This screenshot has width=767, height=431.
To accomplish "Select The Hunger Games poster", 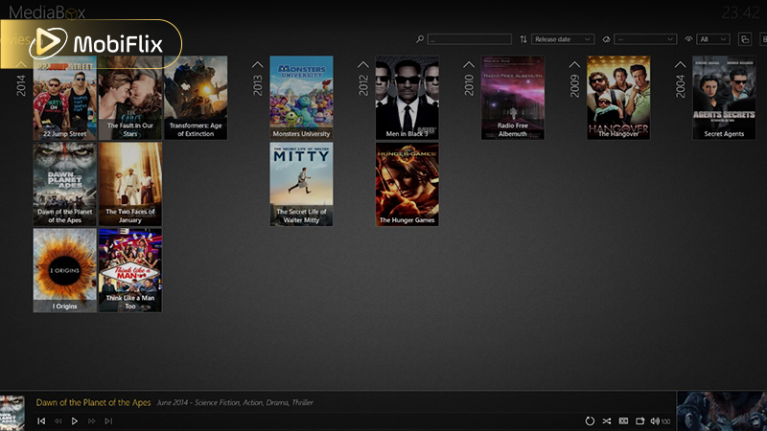I will tap(407, 184).
